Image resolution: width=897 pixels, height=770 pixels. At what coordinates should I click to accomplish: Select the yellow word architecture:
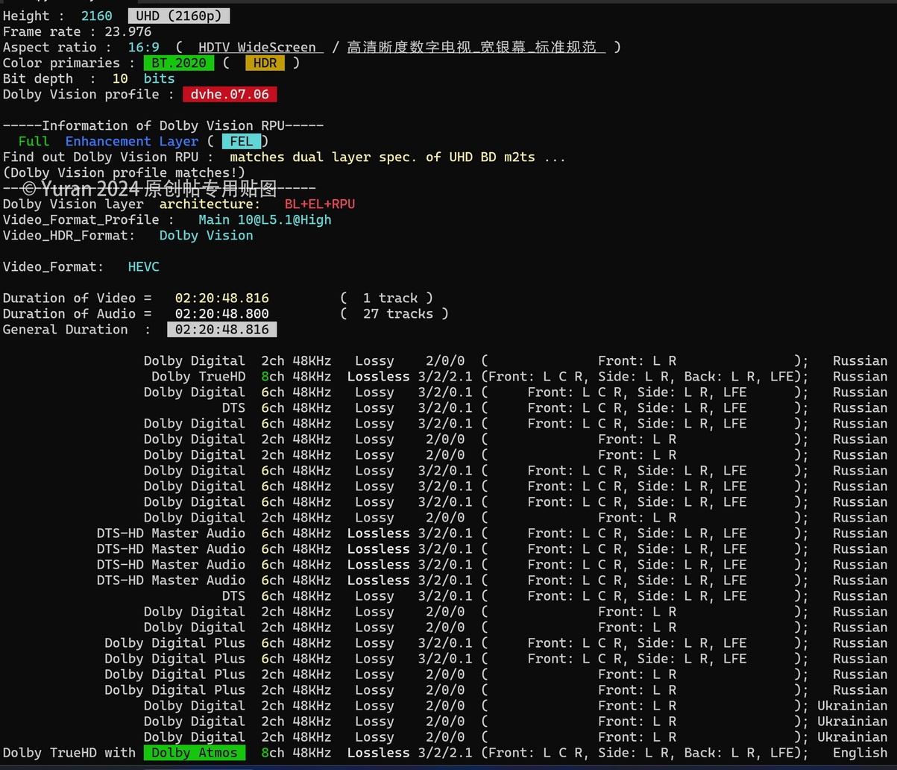coord(210,204)
